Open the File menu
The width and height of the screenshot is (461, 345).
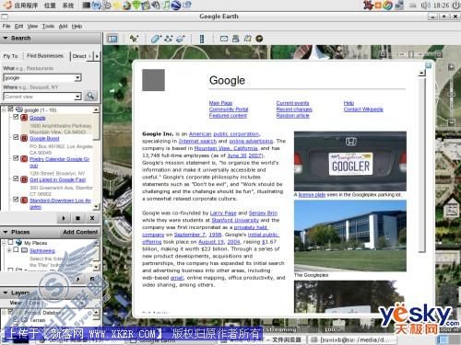pyautogui.click(x=6, y=26)
